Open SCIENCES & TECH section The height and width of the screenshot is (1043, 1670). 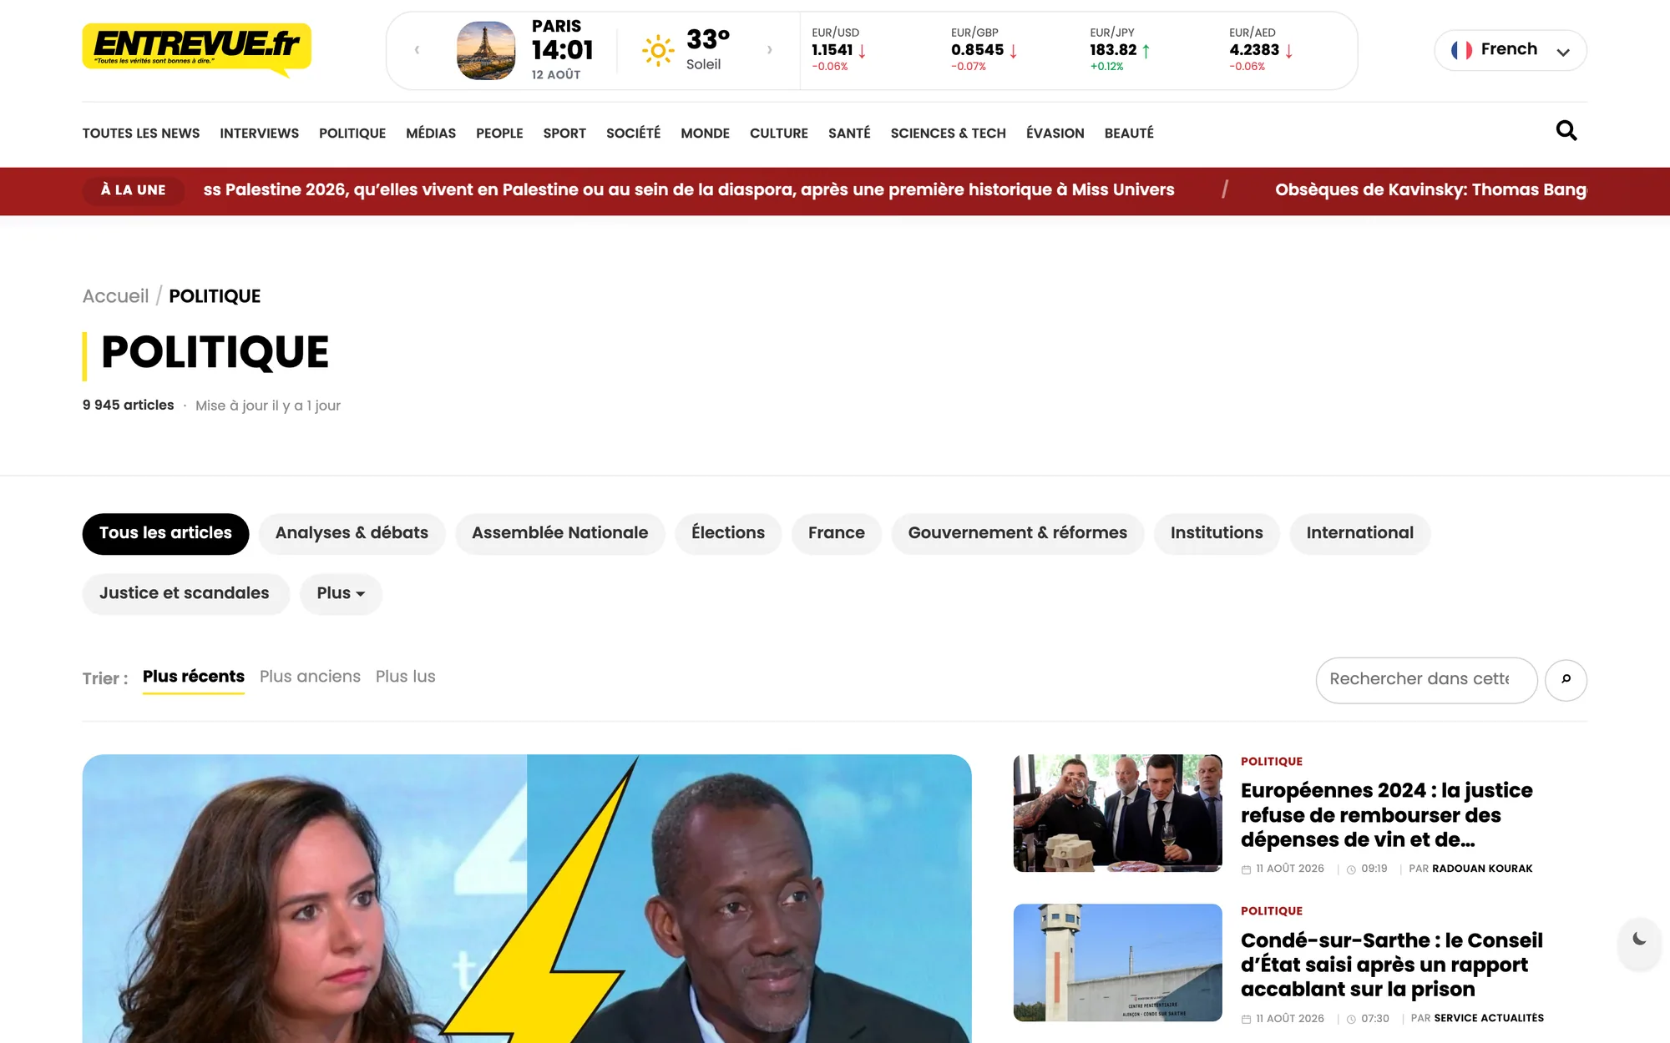[948, 134]
